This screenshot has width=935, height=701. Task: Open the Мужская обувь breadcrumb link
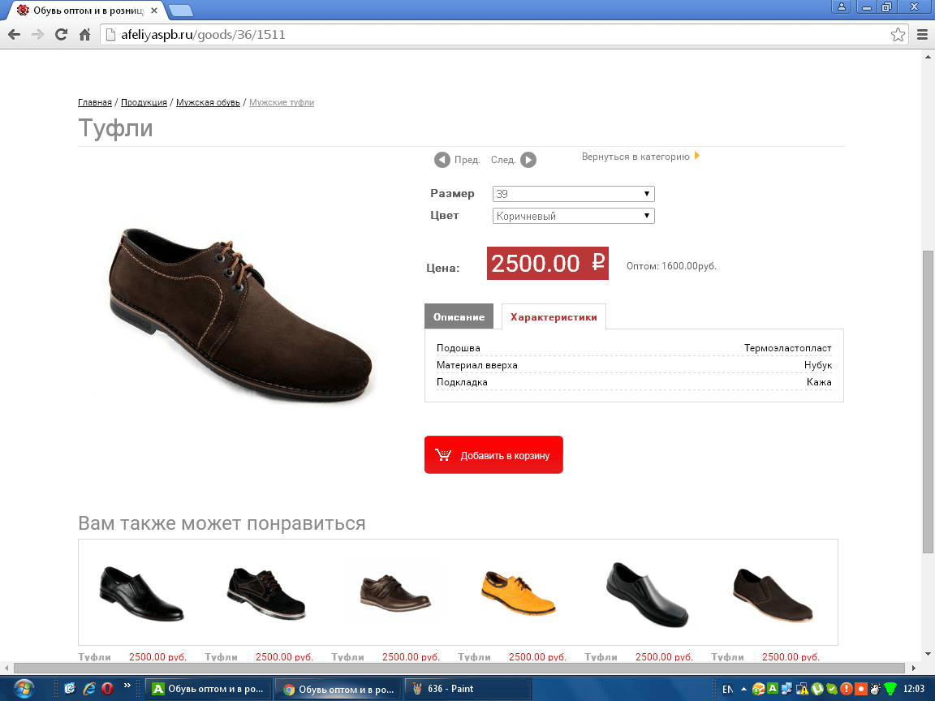pyautogui.click(x=208, y=102)
